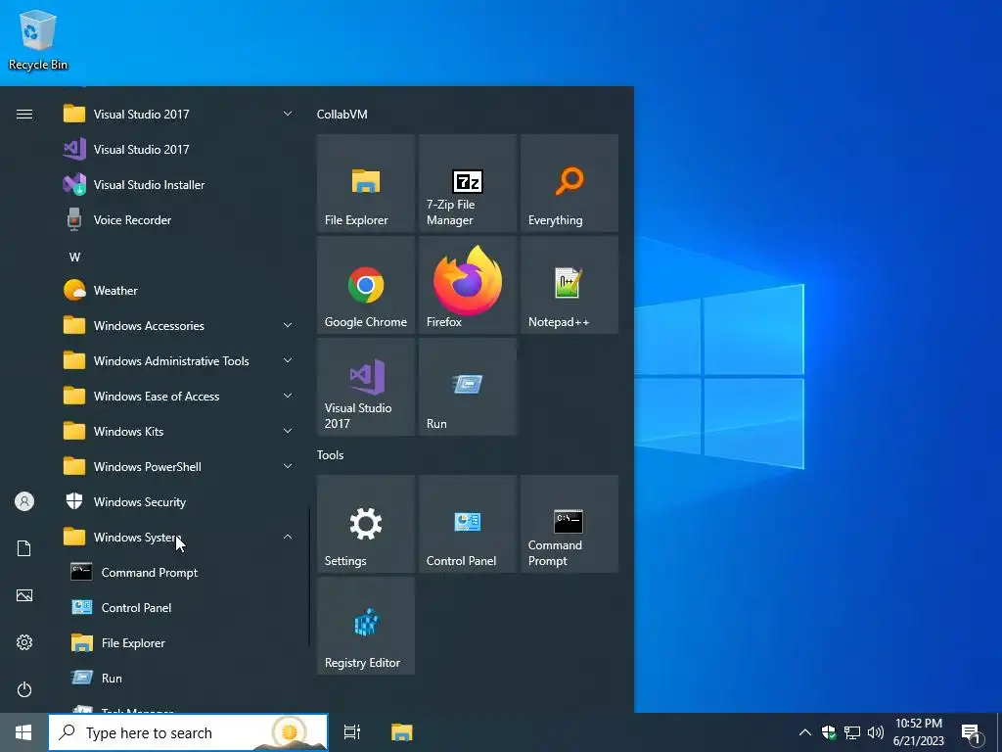Click the Power icon in Start sidebar

pyautogui.click(x=24, y=689)
